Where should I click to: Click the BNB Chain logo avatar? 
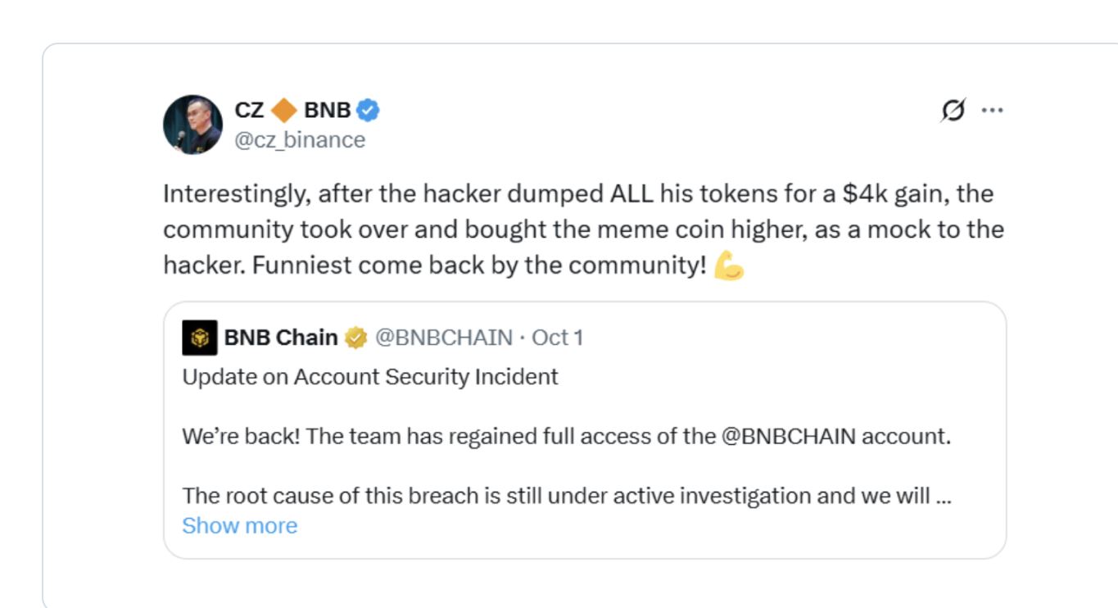coord(200,338)
